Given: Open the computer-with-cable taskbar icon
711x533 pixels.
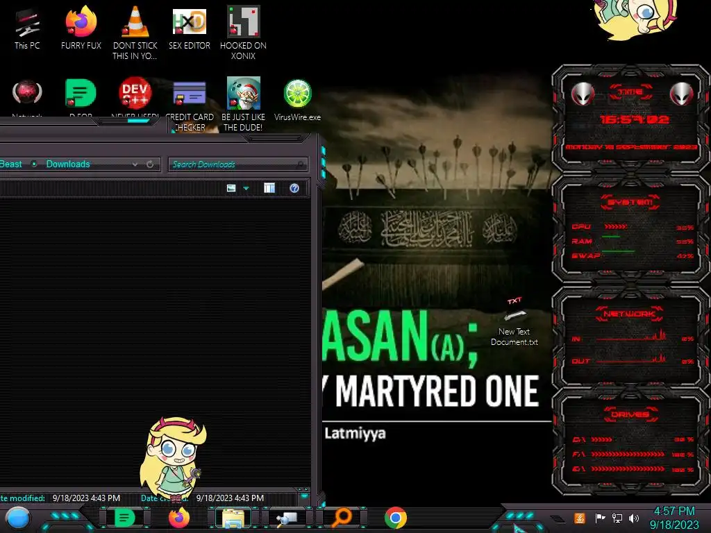Looking at the screenshot, I should pos(287,518).
